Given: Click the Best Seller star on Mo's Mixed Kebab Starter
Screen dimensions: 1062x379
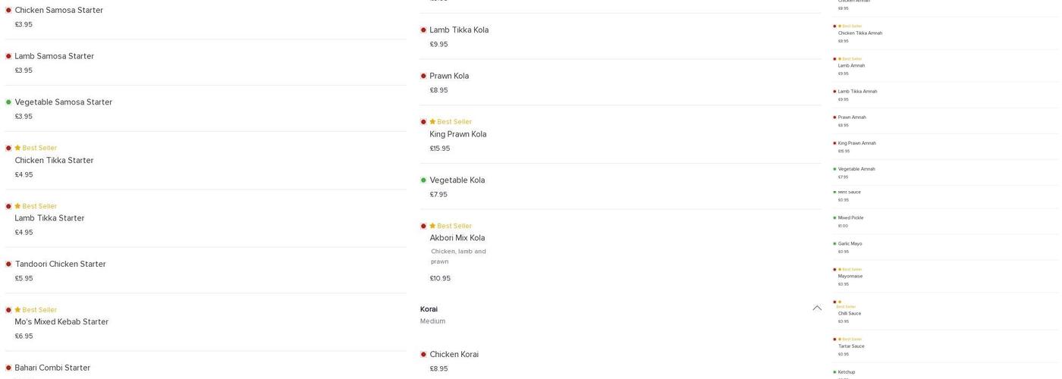Looking at the screenshot, I should click(17, 310).
